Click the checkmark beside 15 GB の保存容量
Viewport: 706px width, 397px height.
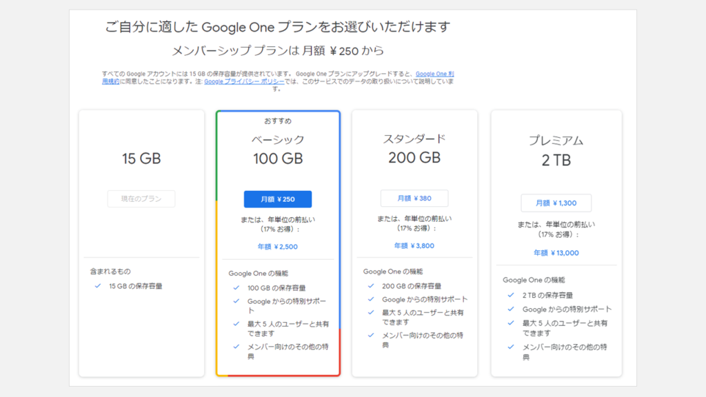98,285
